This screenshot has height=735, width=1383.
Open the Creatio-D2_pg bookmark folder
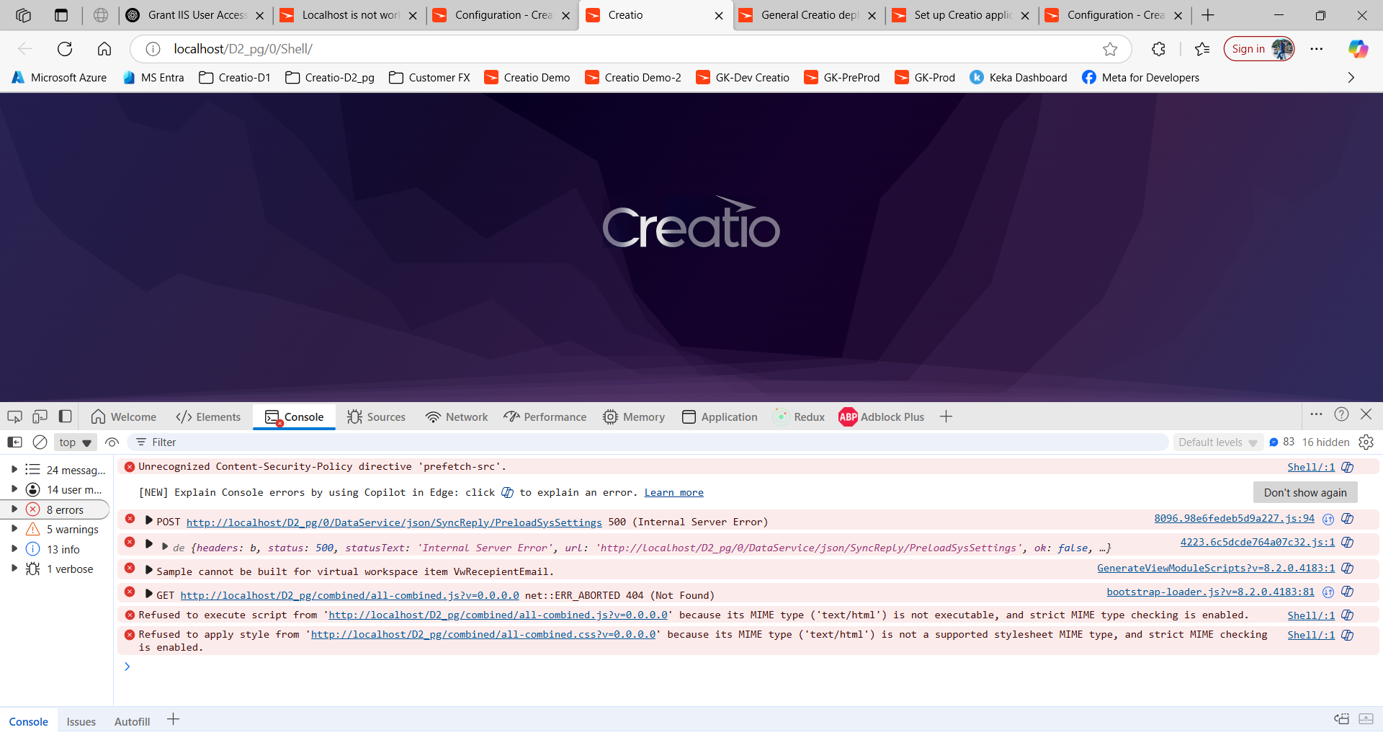click(330, 78)
